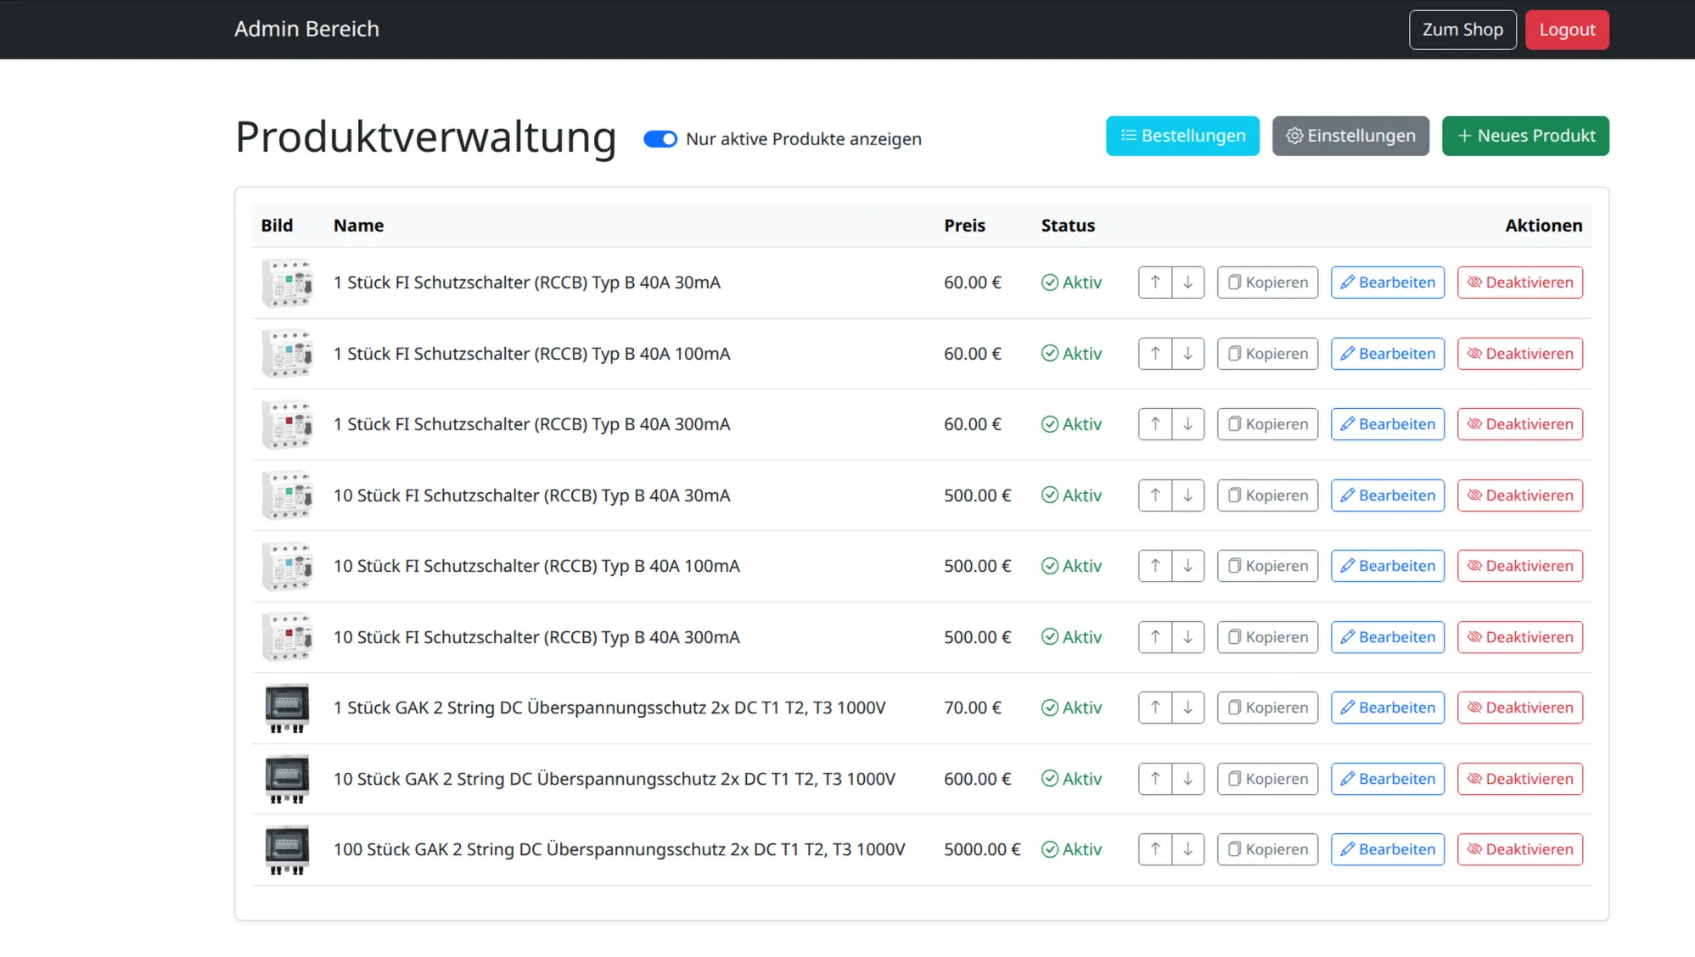Click the green Aktiv checkmark for 40A 30mA row
This screenshot has width=1695, height=957.
pyautogui.click(x=1050, y=282)
